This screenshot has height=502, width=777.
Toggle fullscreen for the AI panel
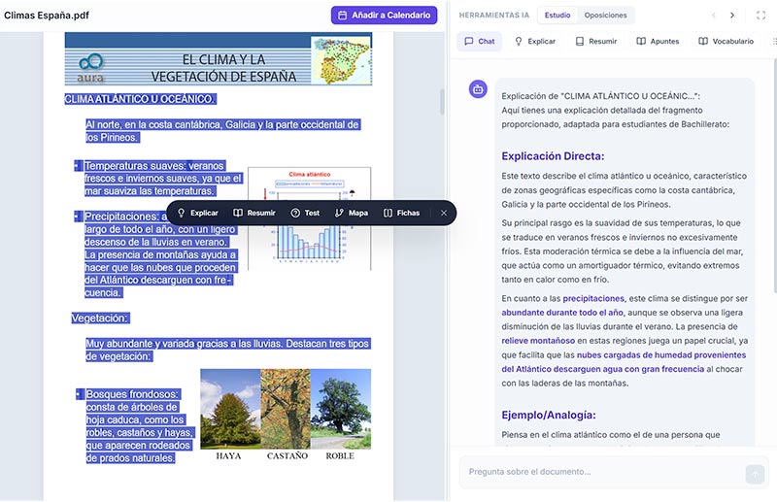tap(760, 16)
